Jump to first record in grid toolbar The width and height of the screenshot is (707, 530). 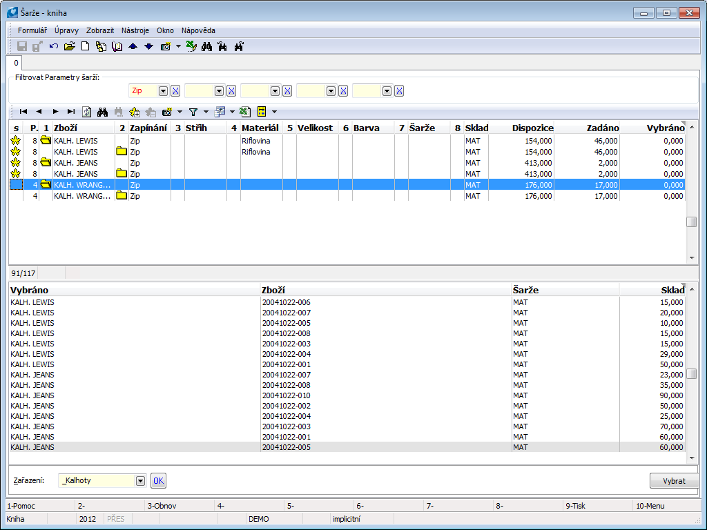coord(23,111)
